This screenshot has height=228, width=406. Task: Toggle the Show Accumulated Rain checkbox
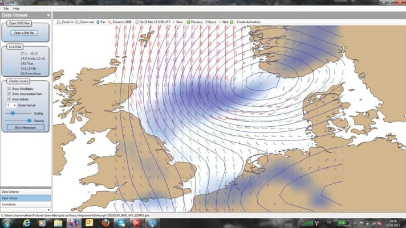(9, 94)
